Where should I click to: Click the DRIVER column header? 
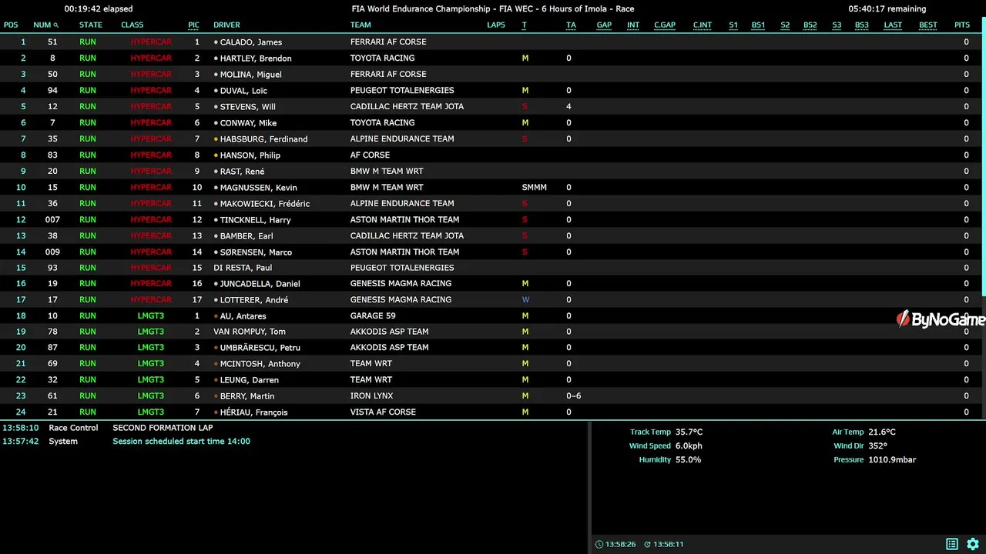pyautogui.click(x=226, y=25)
